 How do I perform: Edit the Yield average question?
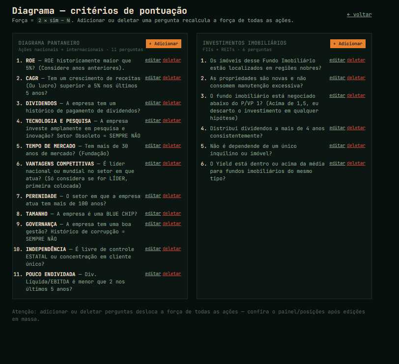pos(337,163)
